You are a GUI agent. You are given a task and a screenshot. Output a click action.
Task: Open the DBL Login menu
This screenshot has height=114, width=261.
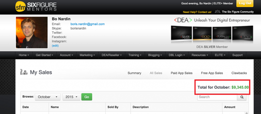pos(177,55)
